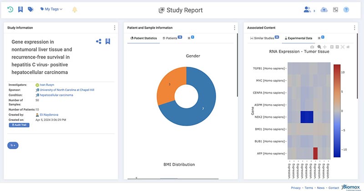Screen dimensions: 364x191
Task: Open the dashboard layout icon
Action: point(335,10)
